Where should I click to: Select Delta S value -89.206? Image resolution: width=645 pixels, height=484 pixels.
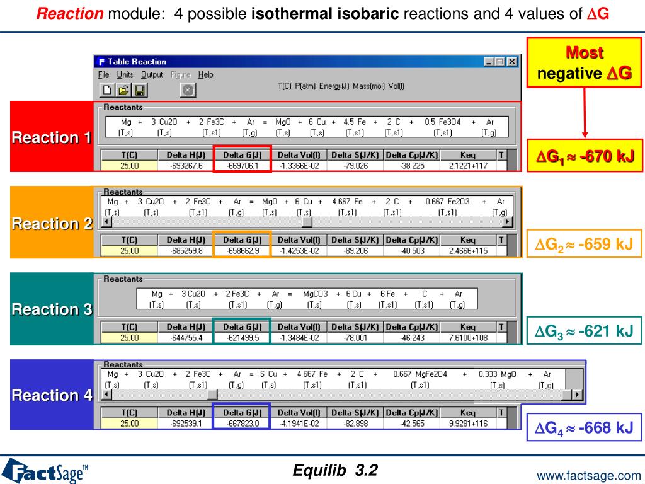355,251
